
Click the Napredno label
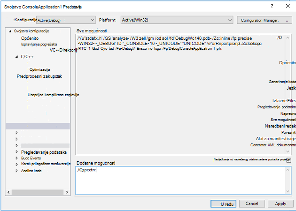pos(288,113)
